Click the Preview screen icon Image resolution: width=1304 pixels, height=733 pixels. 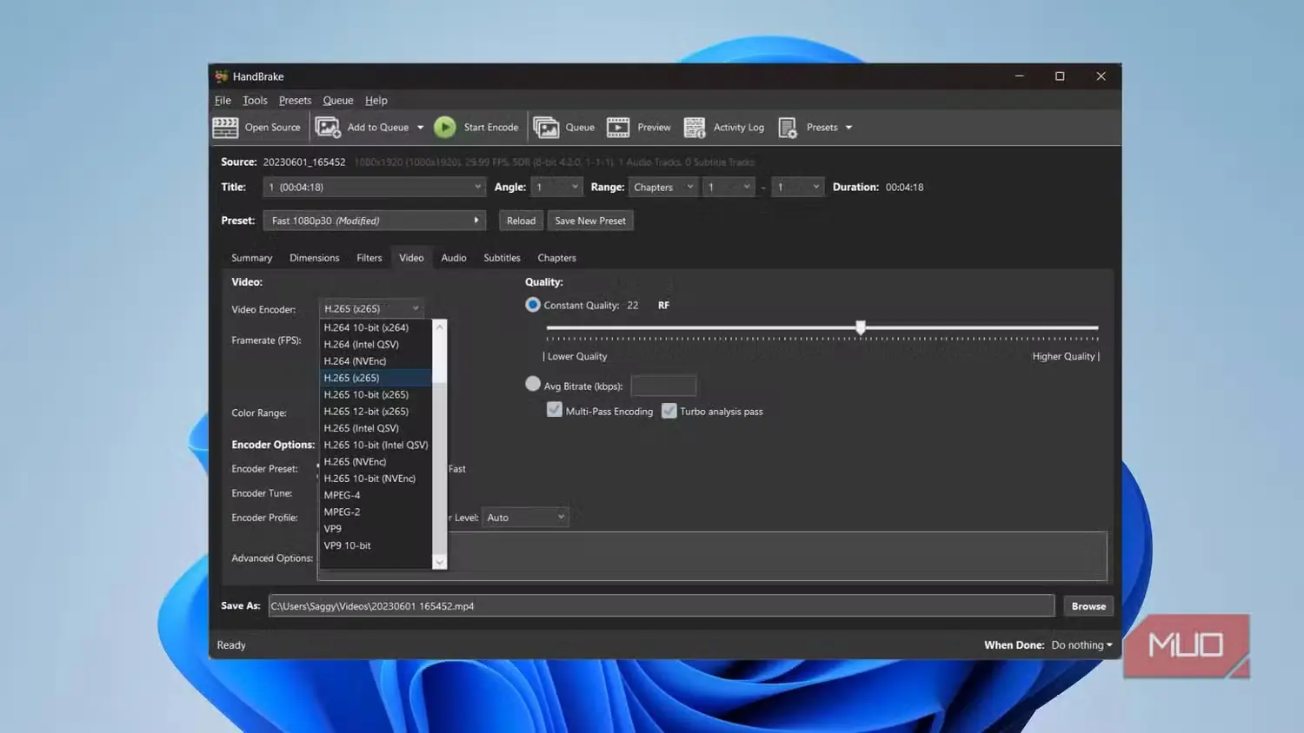[x=618, y=128]
